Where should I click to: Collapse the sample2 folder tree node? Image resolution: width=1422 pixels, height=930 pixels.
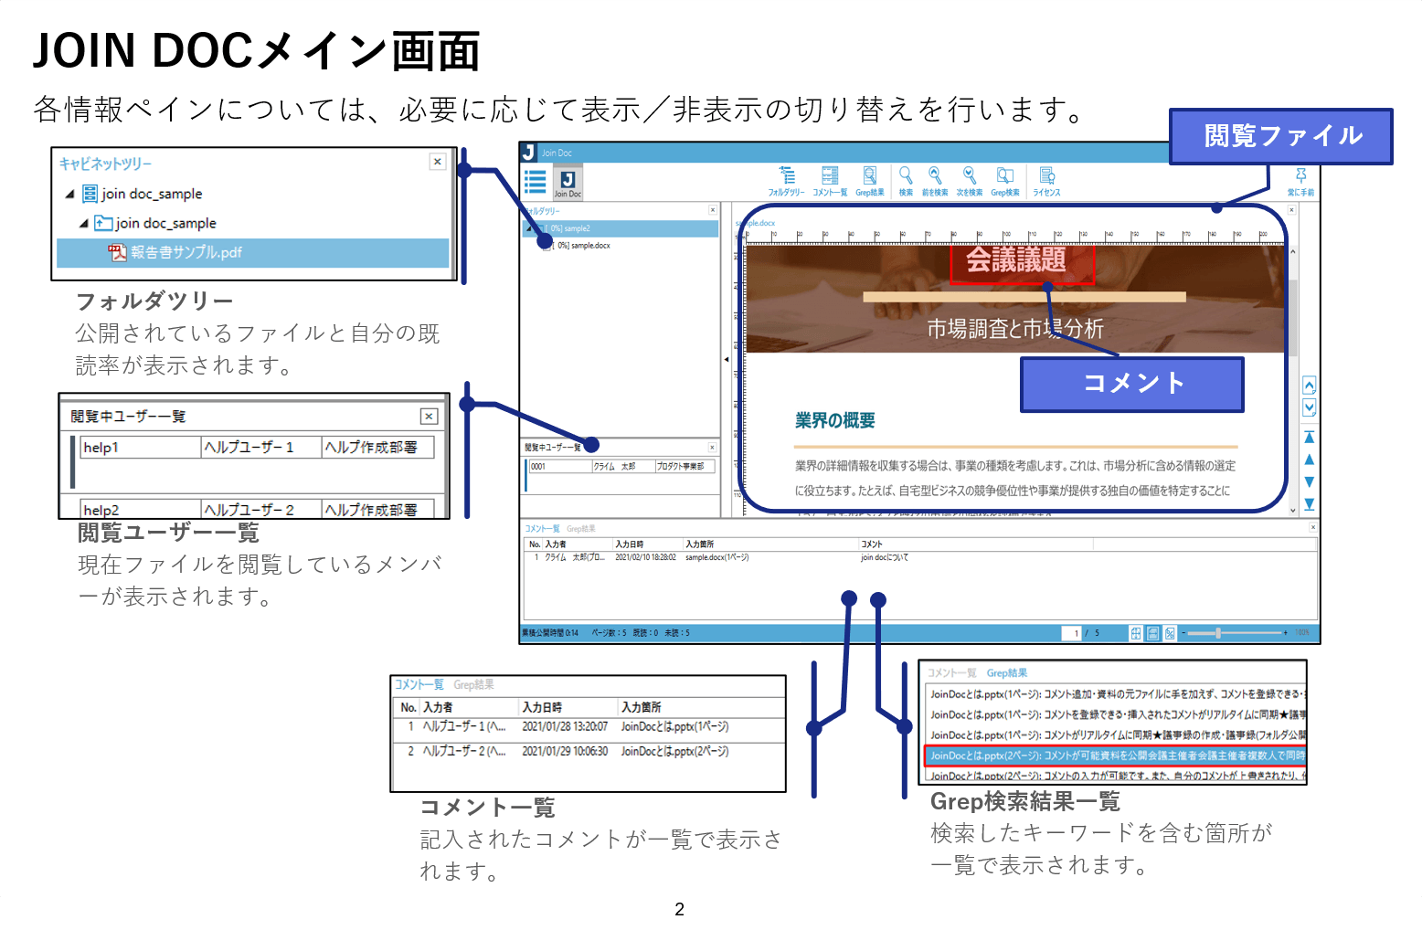pos(528,228)
